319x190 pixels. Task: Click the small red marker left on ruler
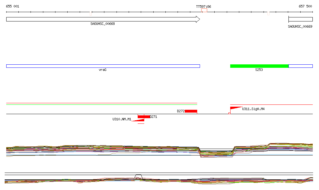91,13
